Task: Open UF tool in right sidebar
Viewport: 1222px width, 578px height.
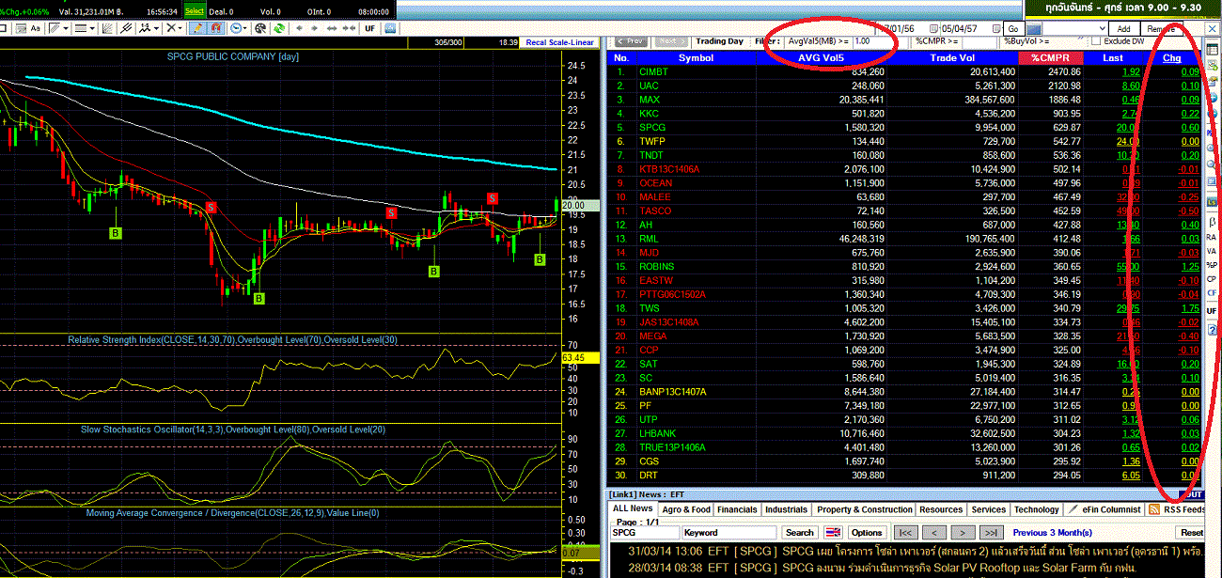Action: tap(1213, 310)
